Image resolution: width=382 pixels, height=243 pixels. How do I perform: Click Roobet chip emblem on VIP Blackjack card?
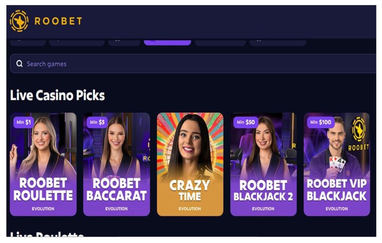tap(358, 129)
